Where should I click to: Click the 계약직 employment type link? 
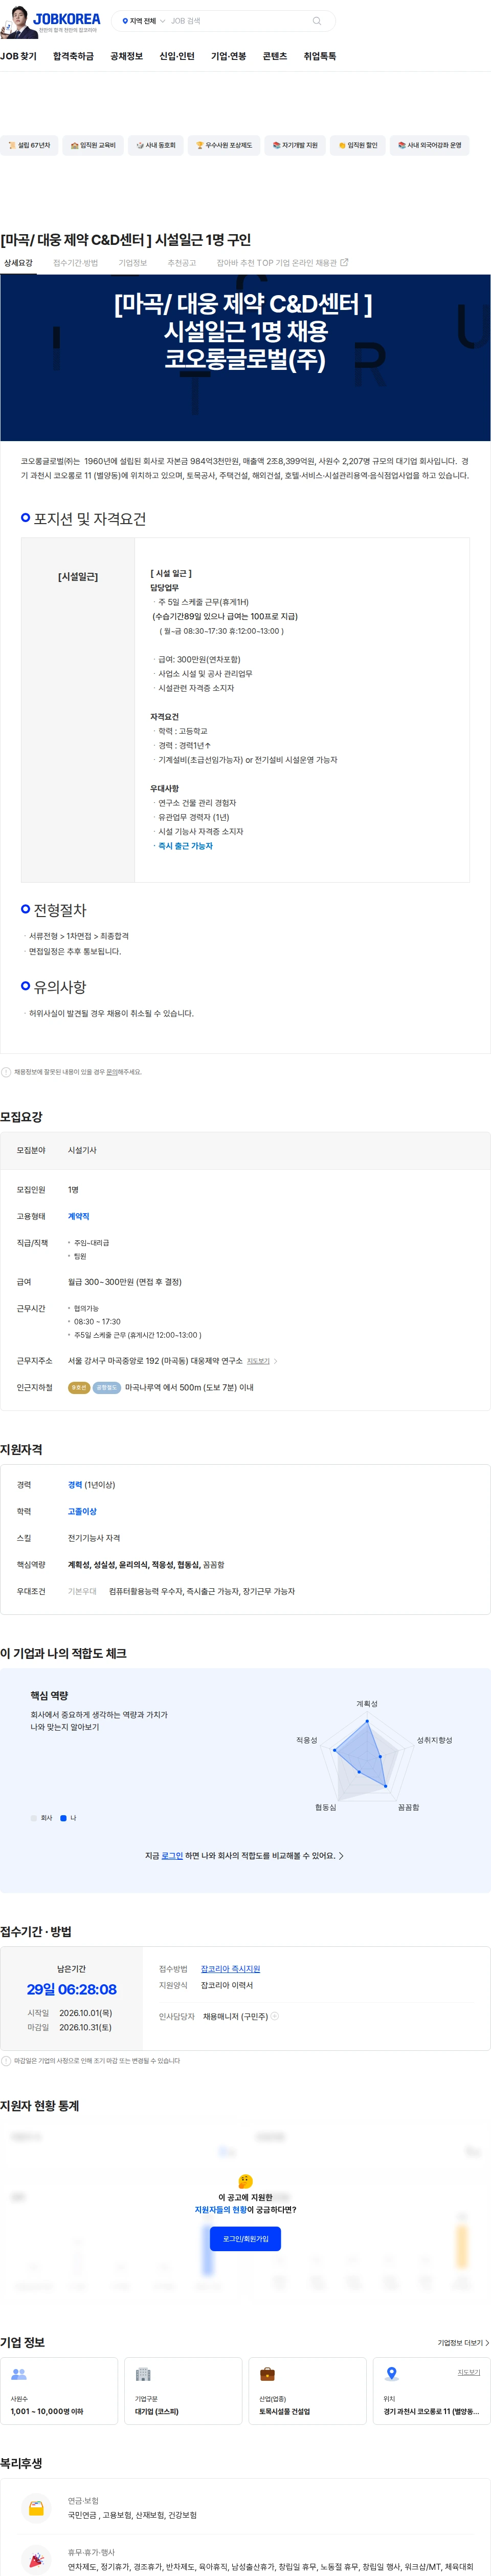coord(79,1216)
